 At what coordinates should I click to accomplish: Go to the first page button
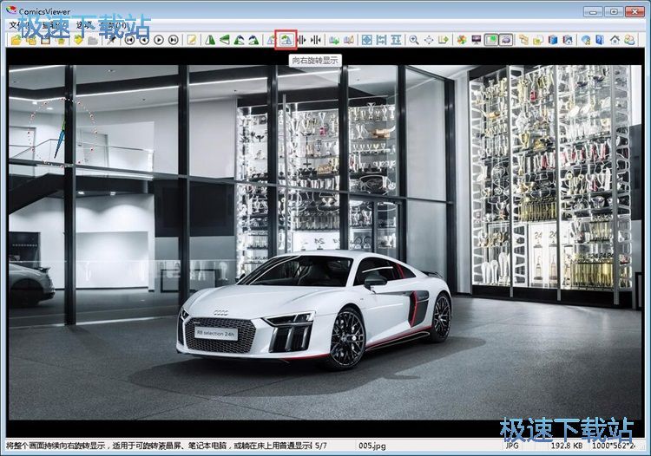pos(130,40)
